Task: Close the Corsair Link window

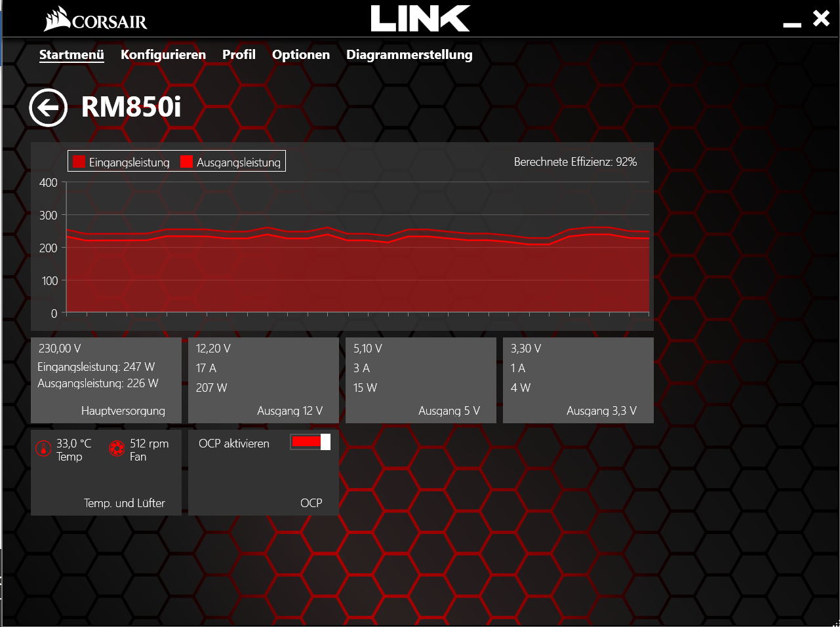Action: click(x=822, y=18)
